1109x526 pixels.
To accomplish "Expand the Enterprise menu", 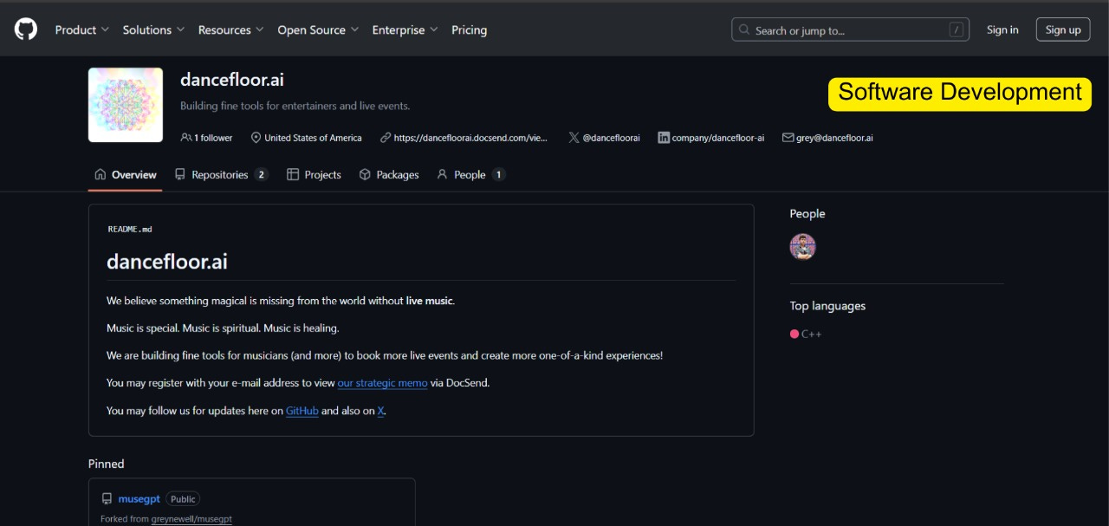I will pyautogui.click(x=405, y=29).
